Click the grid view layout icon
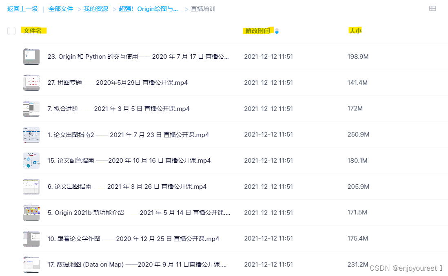This screenshot has height=276, width=448. click(432, 9)
